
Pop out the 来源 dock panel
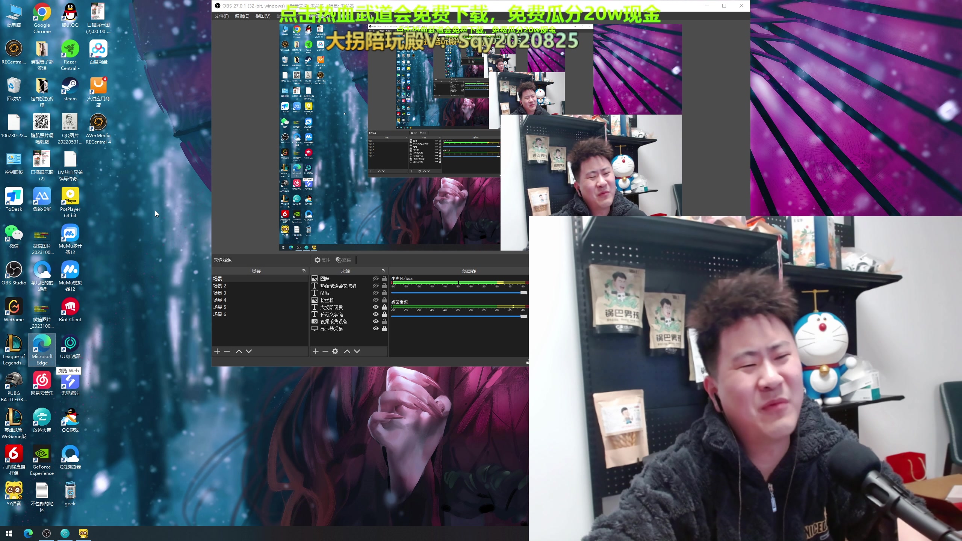pos(383,271)
